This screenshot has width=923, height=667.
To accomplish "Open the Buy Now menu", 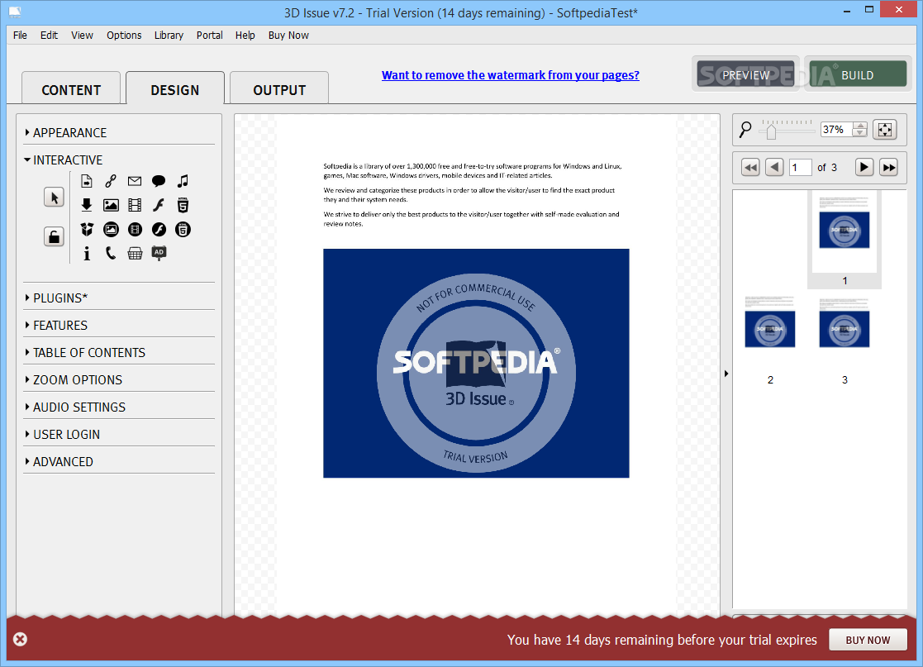I will click(288, 36).
